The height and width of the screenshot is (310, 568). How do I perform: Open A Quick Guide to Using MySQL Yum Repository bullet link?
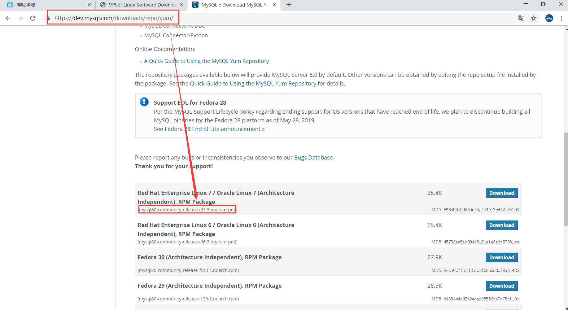coord(206,61)
